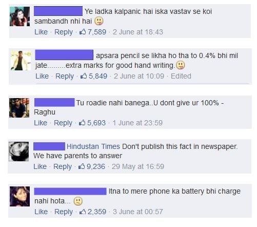Click the thumbs-up icon showing 7,589 likes
The image size is (257, 227).
pos(83,32)
